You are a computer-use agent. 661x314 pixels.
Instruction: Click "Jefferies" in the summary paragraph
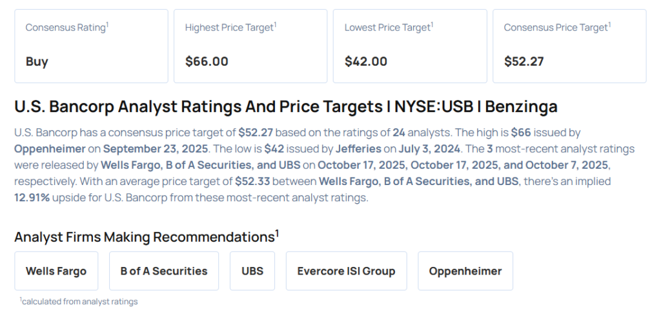pyautogui.click(x=358, y=148)
